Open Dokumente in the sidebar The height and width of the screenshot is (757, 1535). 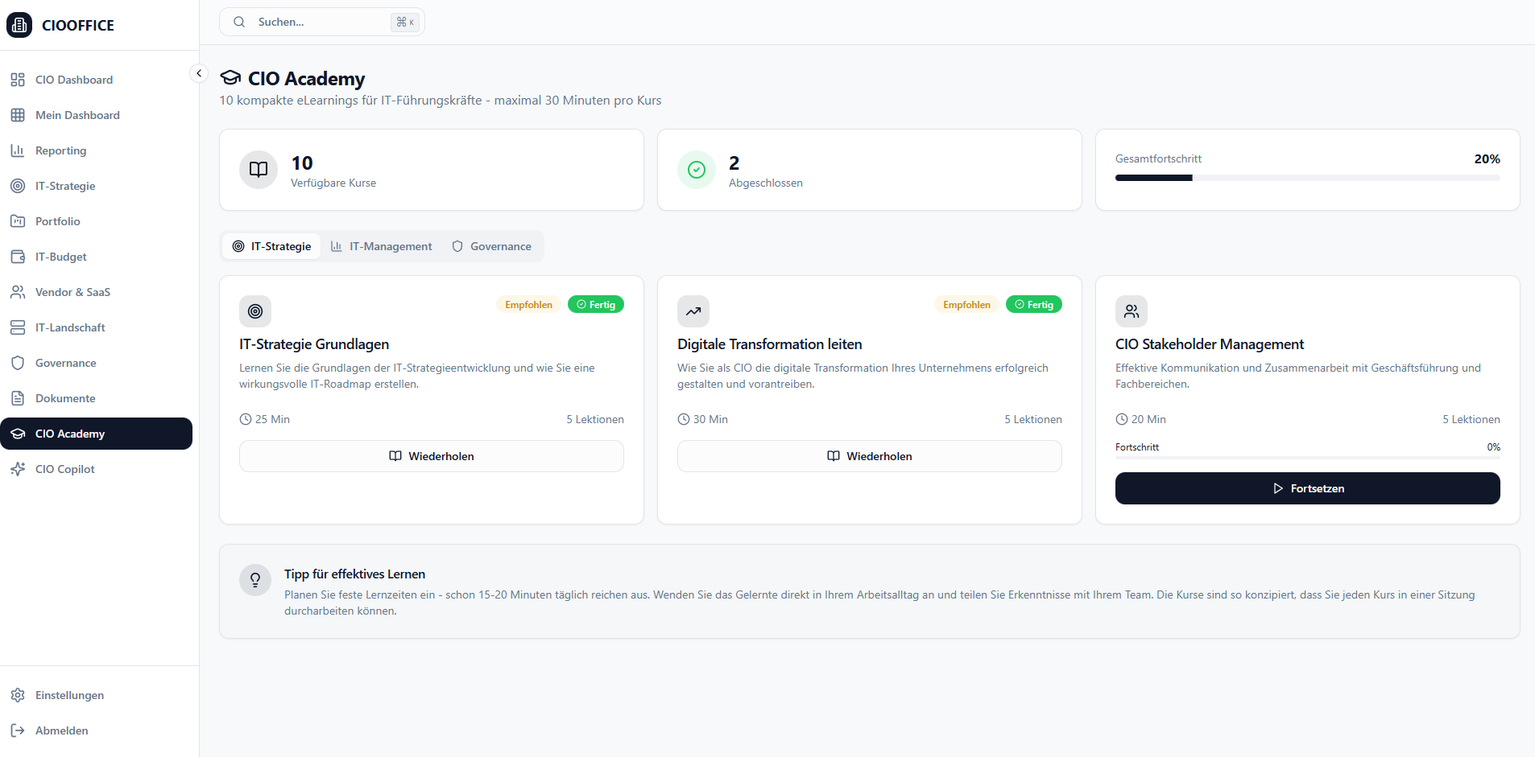click(65, 398)
